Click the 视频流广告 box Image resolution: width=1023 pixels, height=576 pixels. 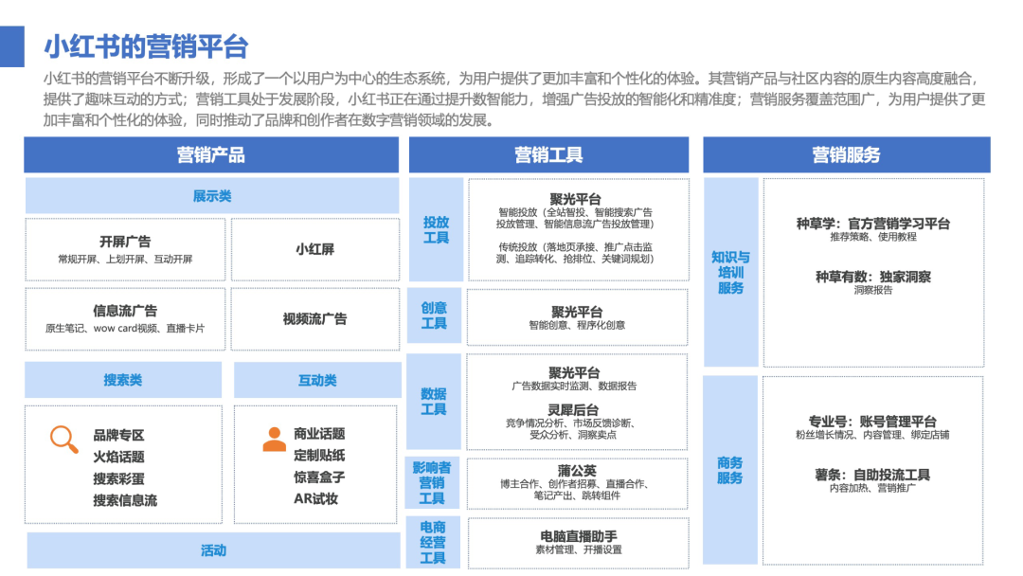tap(315, 319)
